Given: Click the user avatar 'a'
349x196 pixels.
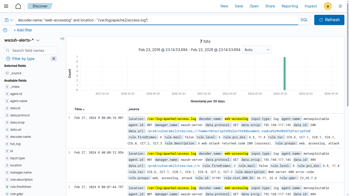Looking at the screenshot, I should 328,6.
